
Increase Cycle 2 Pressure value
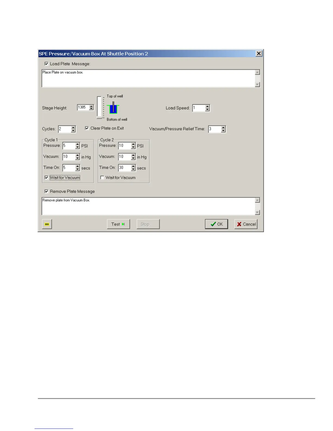pos(133,144)
